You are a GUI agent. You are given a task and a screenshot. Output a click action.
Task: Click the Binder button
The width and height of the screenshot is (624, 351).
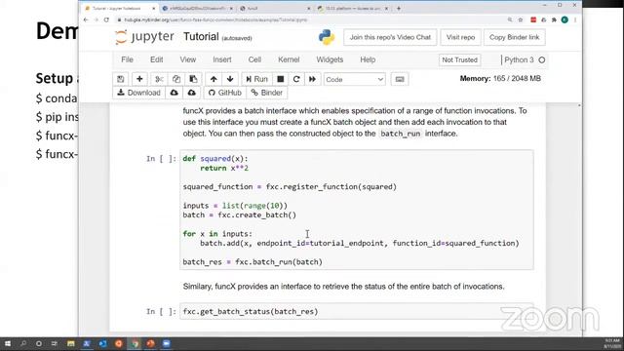pyautogui.click(x=267, y=93)
